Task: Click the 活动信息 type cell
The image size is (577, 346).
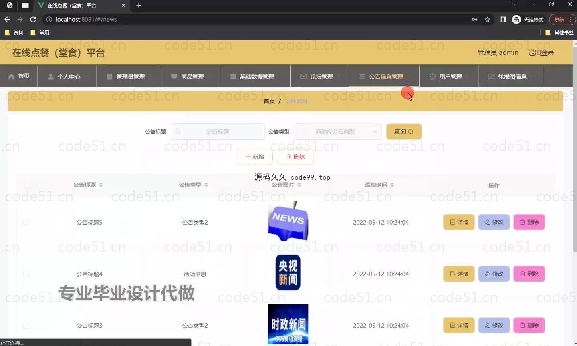Action: [x=195, y=274]
